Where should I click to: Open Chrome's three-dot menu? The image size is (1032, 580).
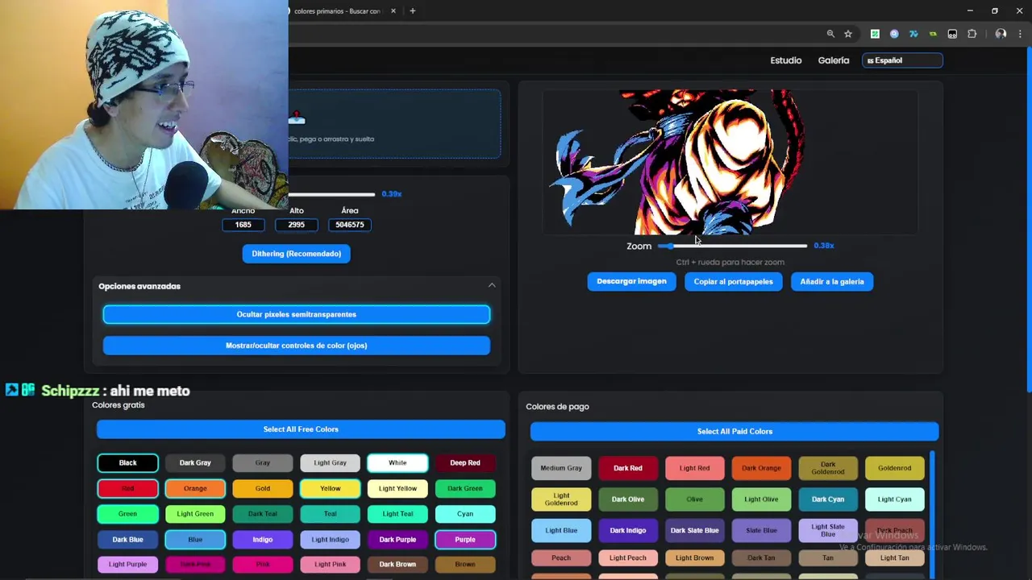coord(1020,34)
